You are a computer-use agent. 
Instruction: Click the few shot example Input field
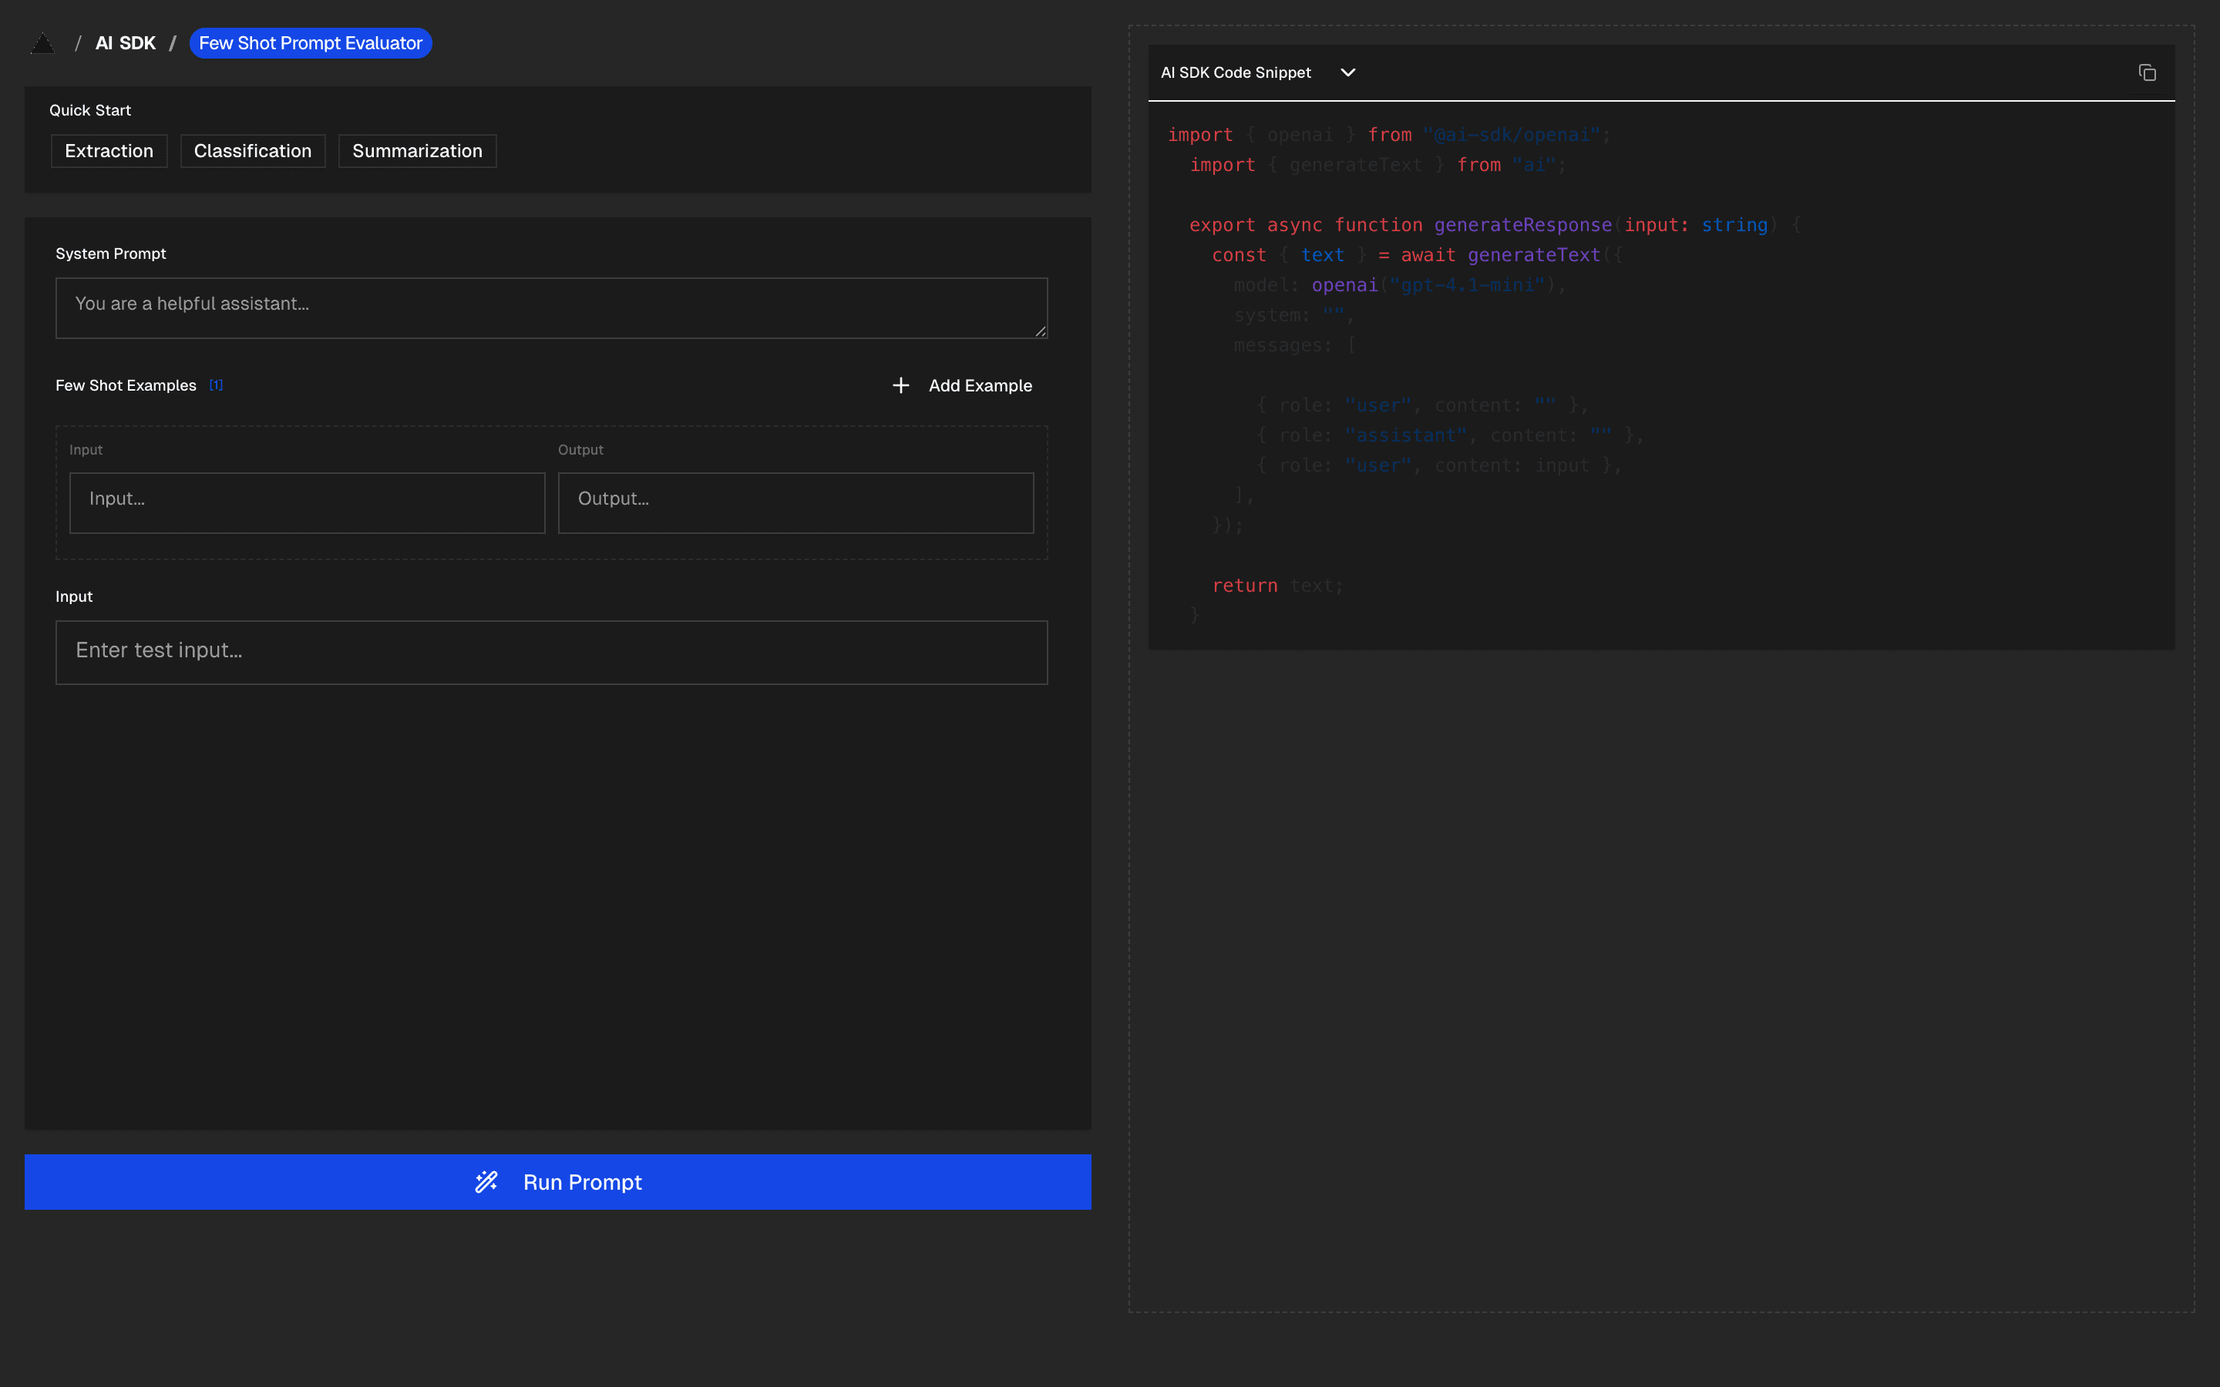coord(308,502)
